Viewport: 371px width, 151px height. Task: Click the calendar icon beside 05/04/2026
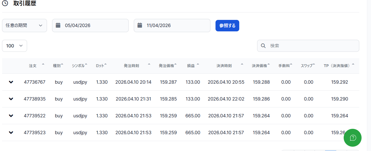pos(58,25)
